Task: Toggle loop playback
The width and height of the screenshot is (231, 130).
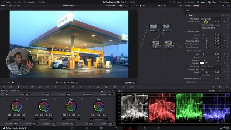Action: pyautogui.click(x=77, y=83)
